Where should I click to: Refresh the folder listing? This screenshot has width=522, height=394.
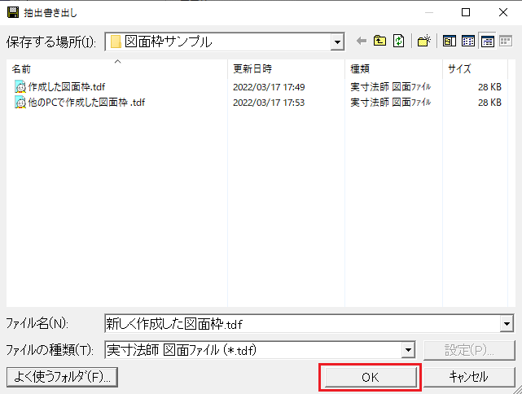398,42
